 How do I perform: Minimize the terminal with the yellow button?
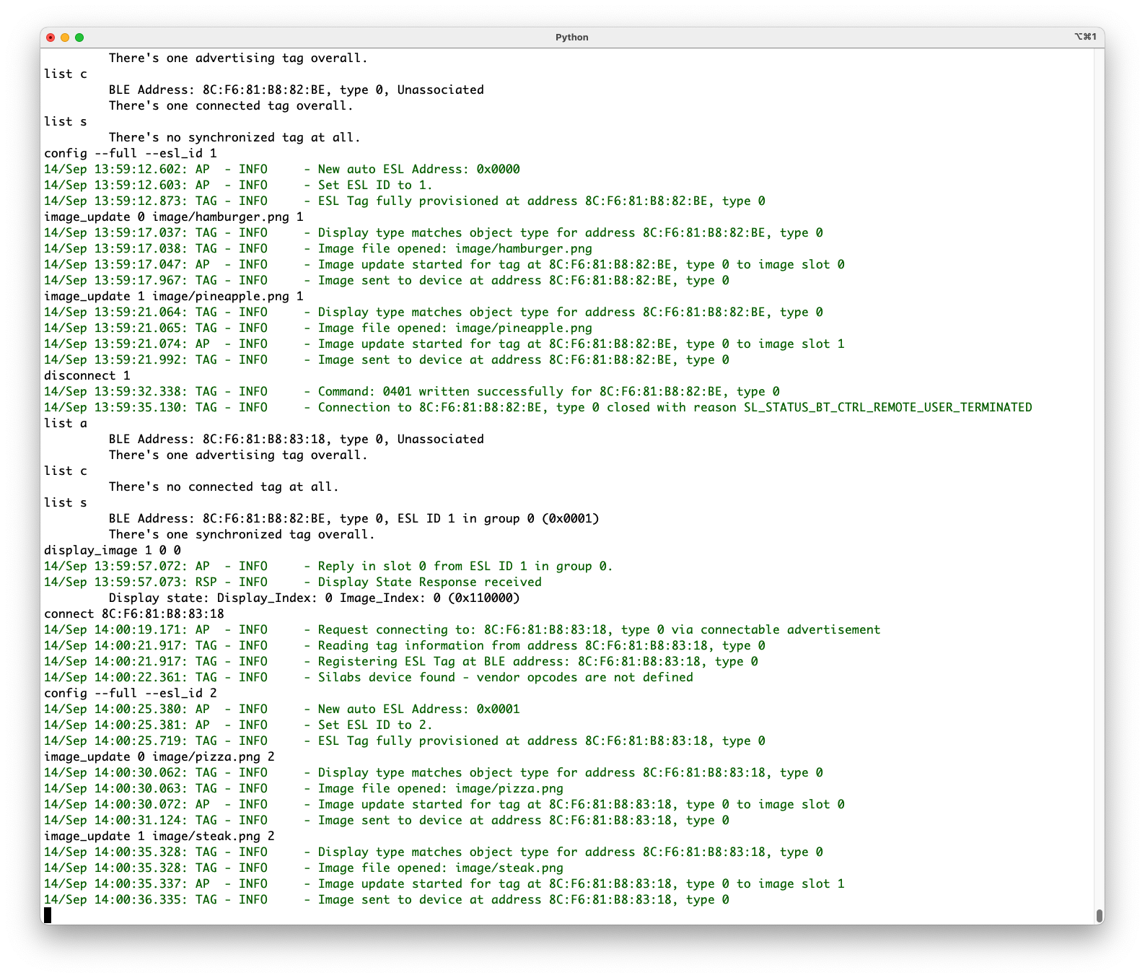65,38
